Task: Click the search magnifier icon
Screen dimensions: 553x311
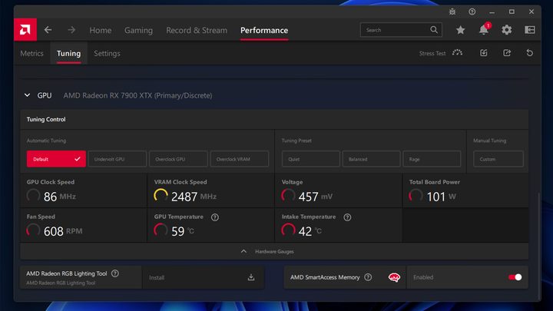Action: (x=434, y=30)
